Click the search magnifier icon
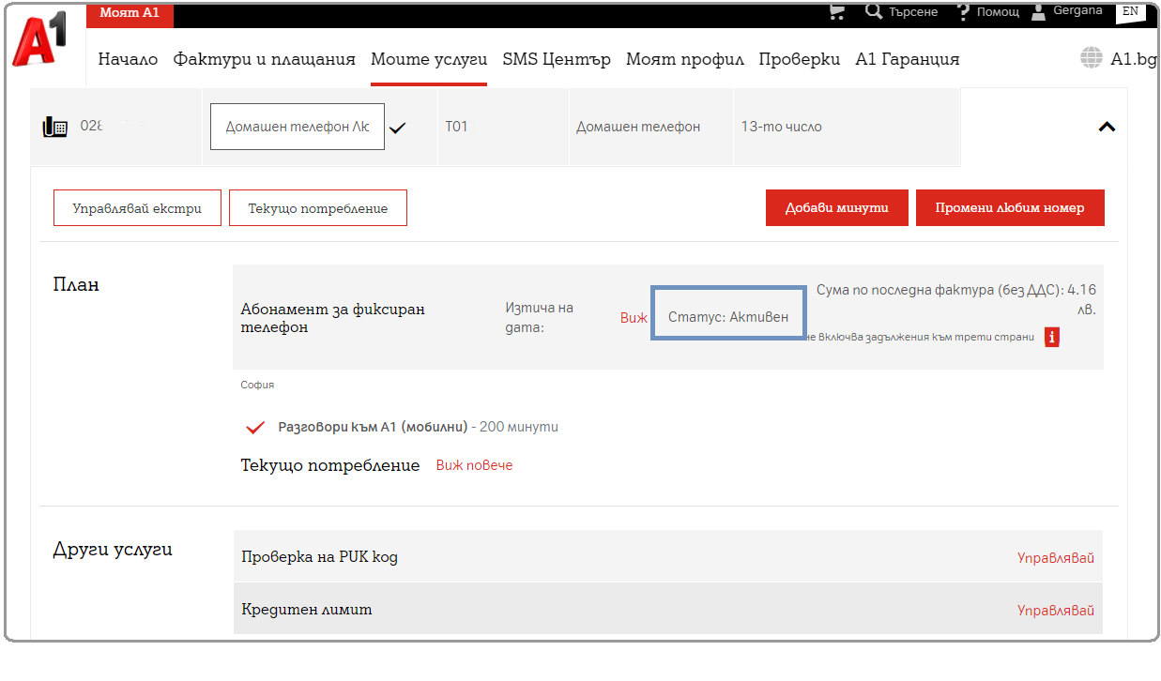 [x=874, y=11]
